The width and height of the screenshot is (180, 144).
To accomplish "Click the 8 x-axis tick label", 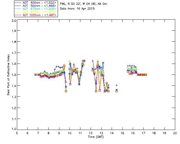I will coord(49,133).
